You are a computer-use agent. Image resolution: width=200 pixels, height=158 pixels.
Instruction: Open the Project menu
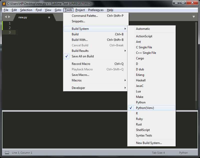80,10
